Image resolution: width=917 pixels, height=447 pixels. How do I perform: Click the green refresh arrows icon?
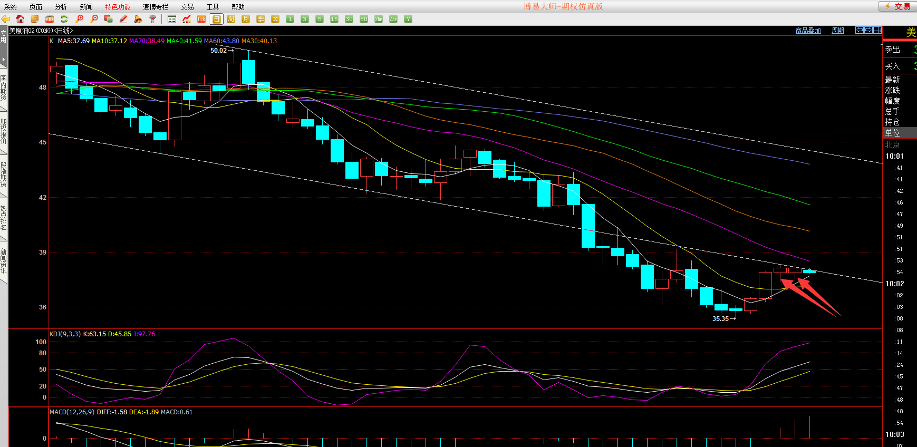[x=64, y=19]
